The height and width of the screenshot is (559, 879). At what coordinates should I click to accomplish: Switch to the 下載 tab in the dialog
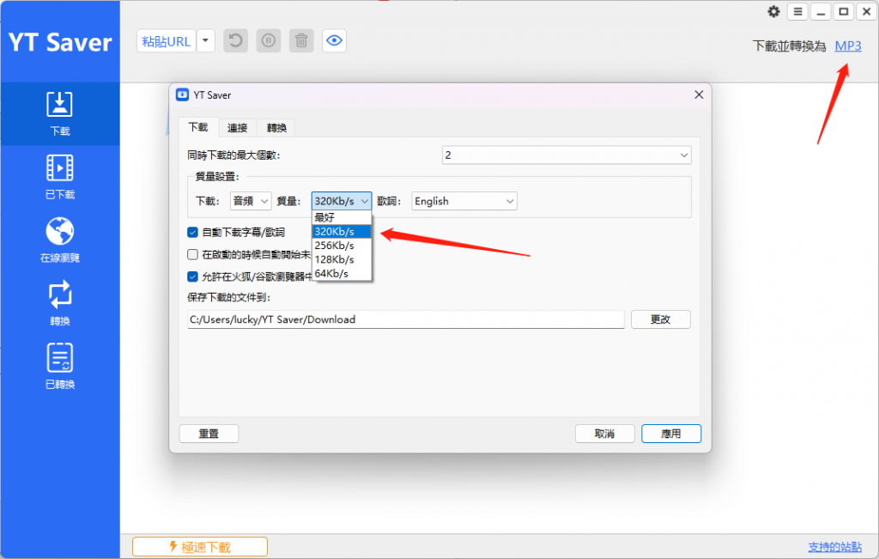point(198,127)
